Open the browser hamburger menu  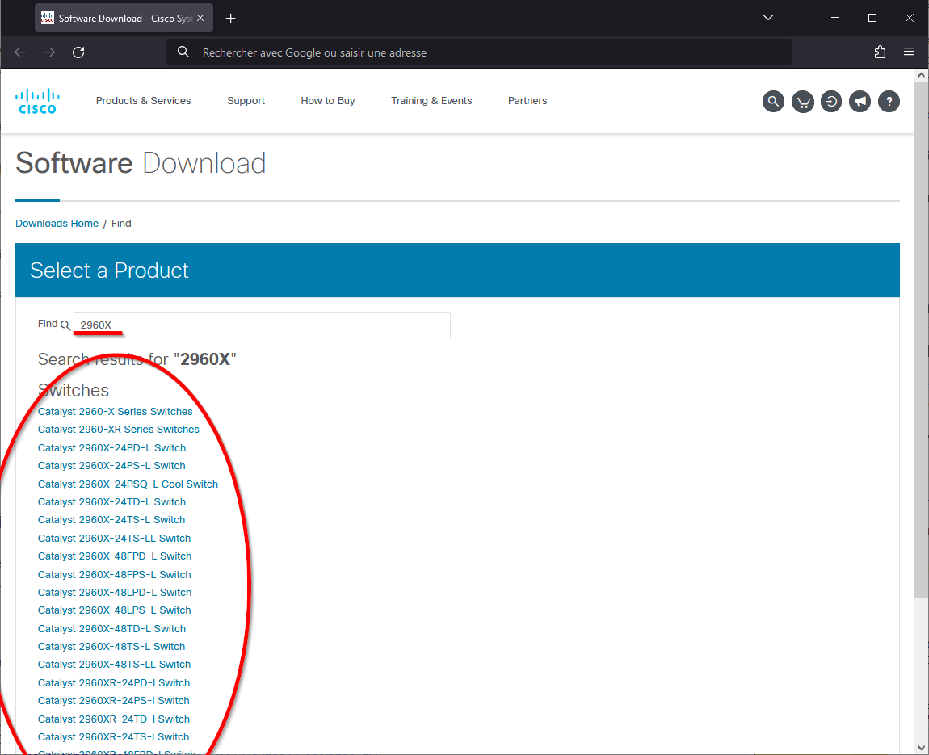click(909, 52)
